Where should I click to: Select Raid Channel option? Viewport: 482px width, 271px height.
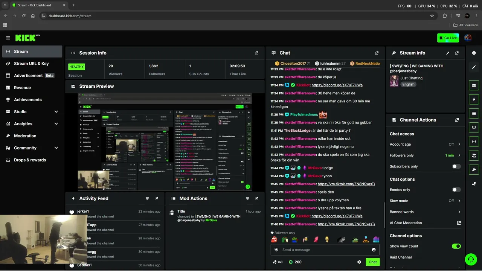[x=401, y=257]
